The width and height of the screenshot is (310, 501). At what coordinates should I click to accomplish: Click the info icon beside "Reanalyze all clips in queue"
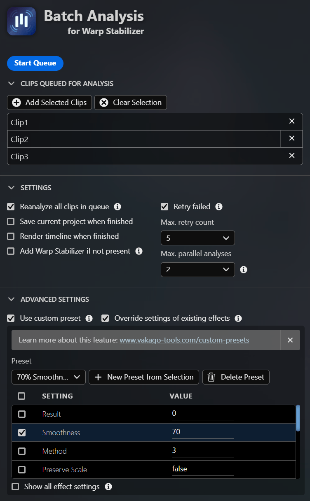point(117,207)
